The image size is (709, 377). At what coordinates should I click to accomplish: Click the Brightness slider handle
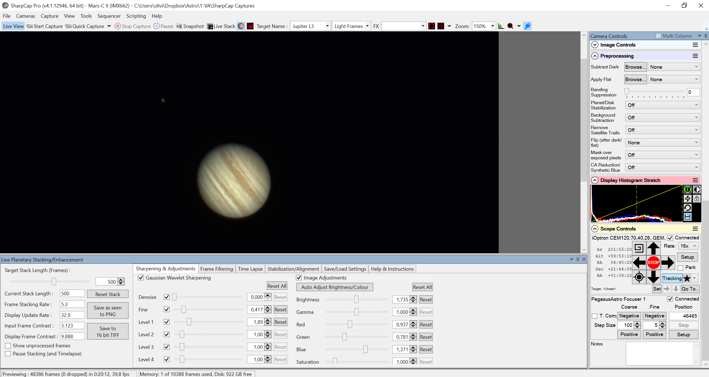356,299
